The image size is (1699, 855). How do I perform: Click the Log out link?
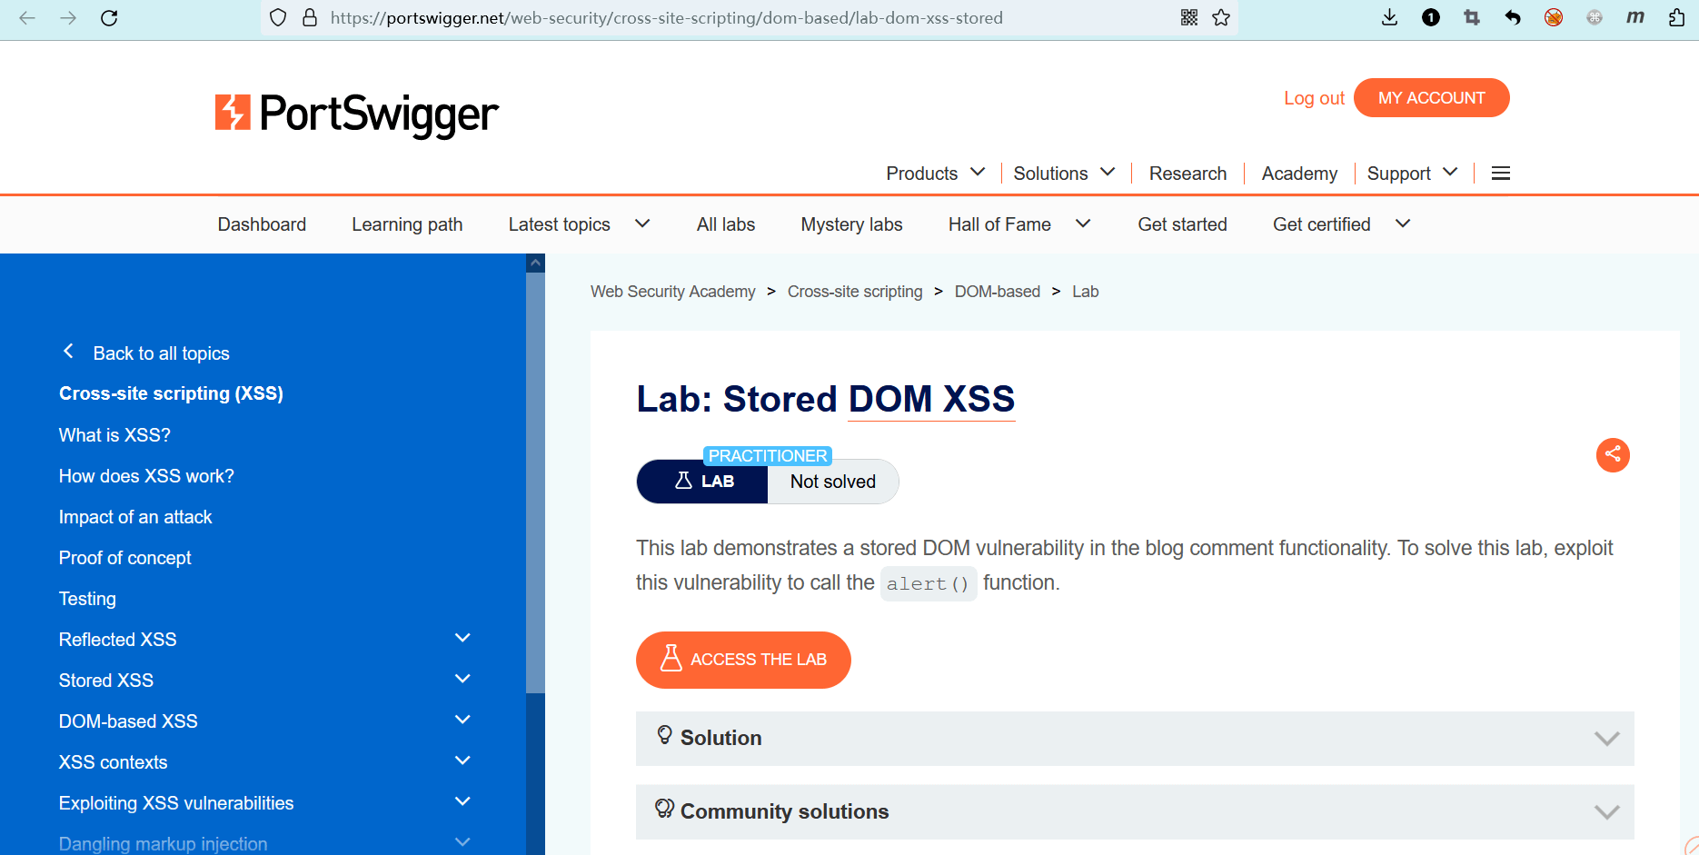(x=1314, y=98)
